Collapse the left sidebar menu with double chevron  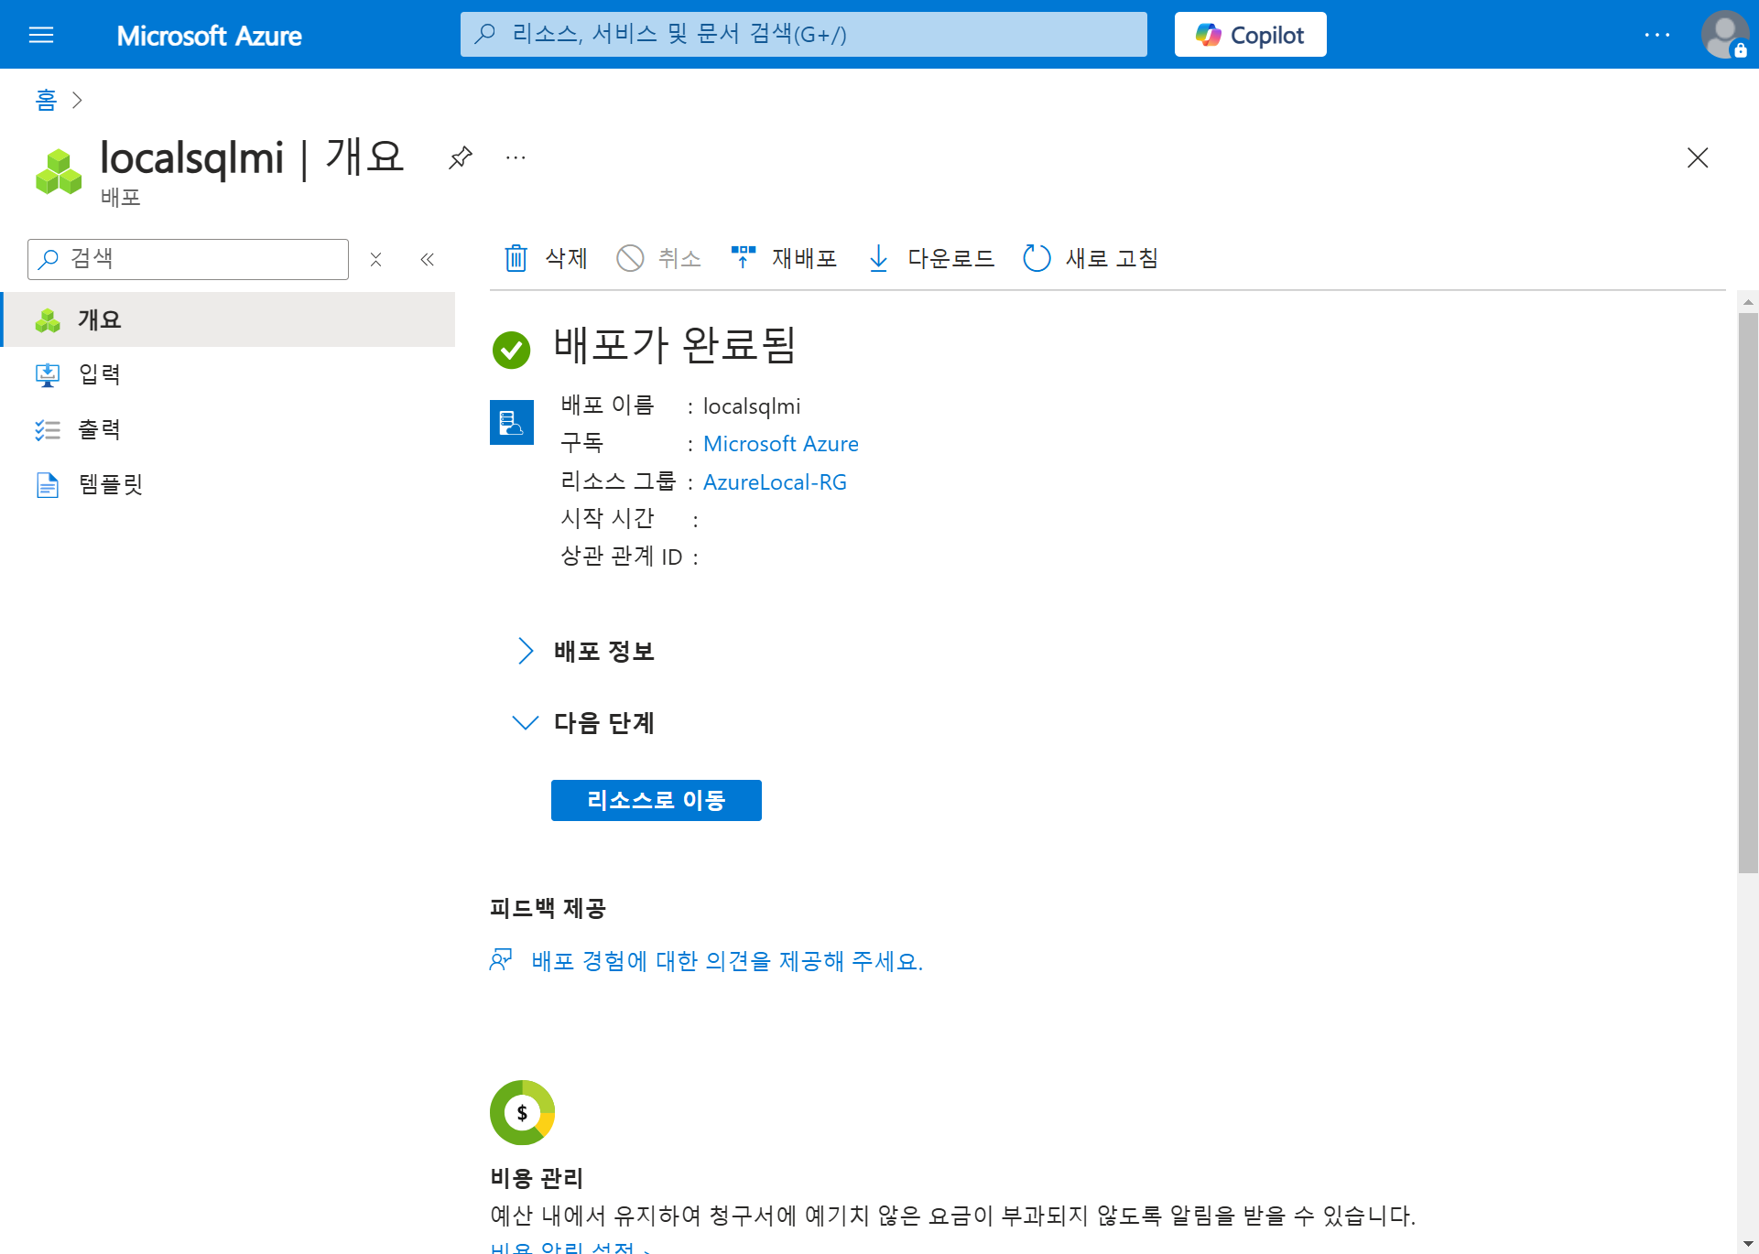click(427, 260)
